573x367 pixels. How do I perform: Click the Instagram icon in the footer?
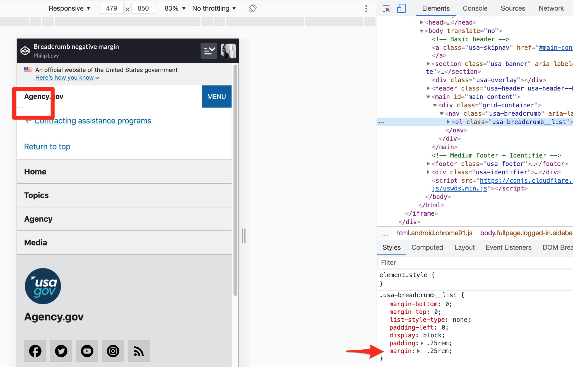(113, 351)
